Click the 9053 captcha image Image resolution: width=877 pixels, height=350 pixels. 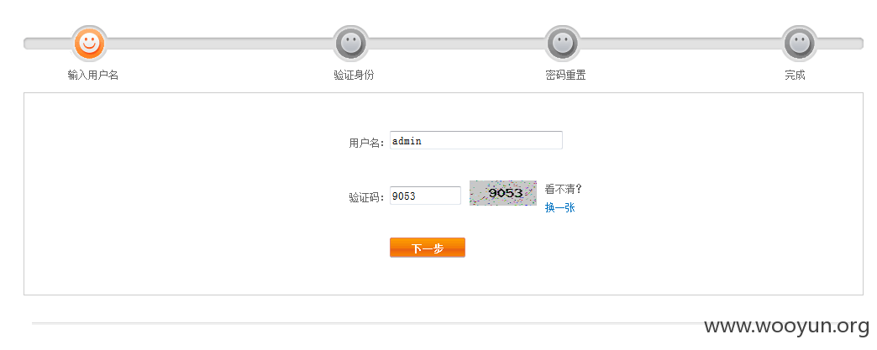pyautogui.click(x=503, y=193)
